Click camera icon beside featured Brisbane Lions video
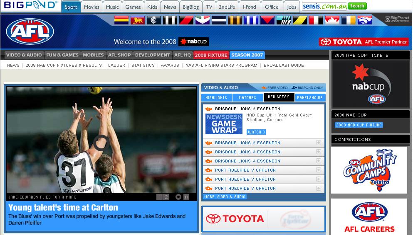 209,109
